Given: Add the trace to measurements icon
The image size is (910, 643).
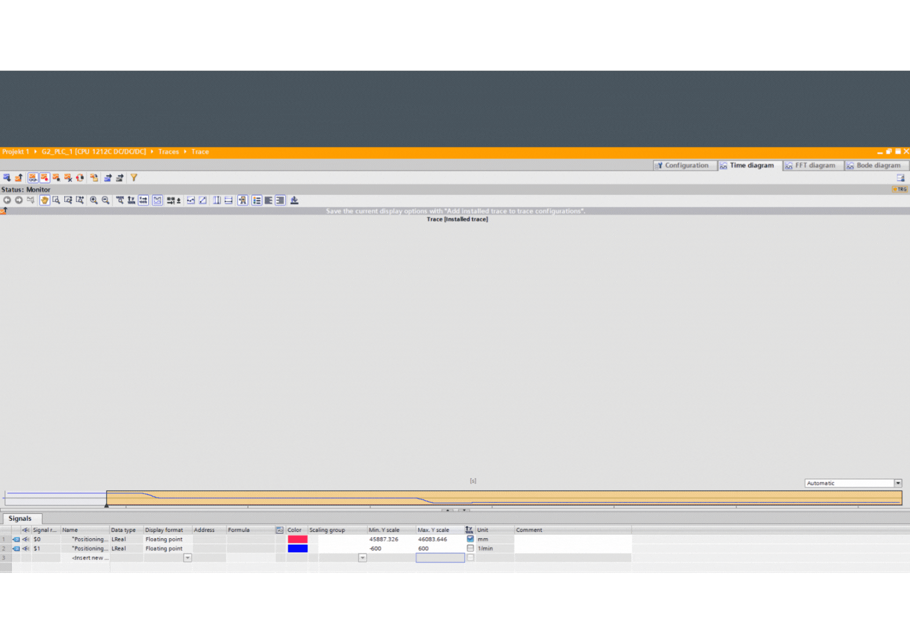Looking at the screenshot, I should (94, 178).
